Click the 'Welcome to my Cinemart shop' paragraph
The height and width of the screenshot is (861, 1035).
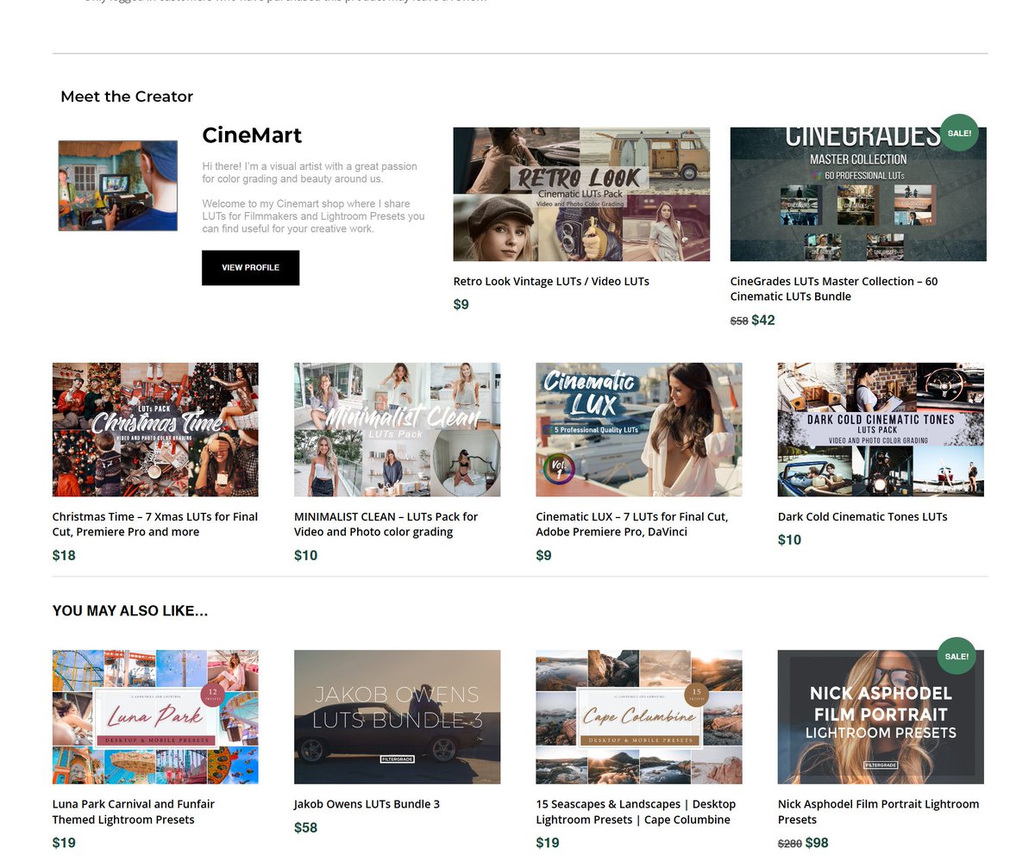point(314,216)
